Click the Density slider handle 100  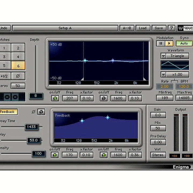[38, 154]
